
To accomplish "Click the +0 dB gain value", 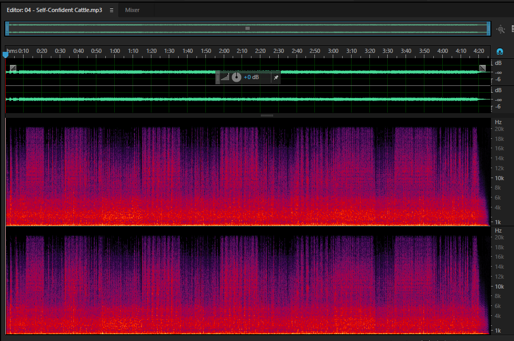I will [251, 78].
